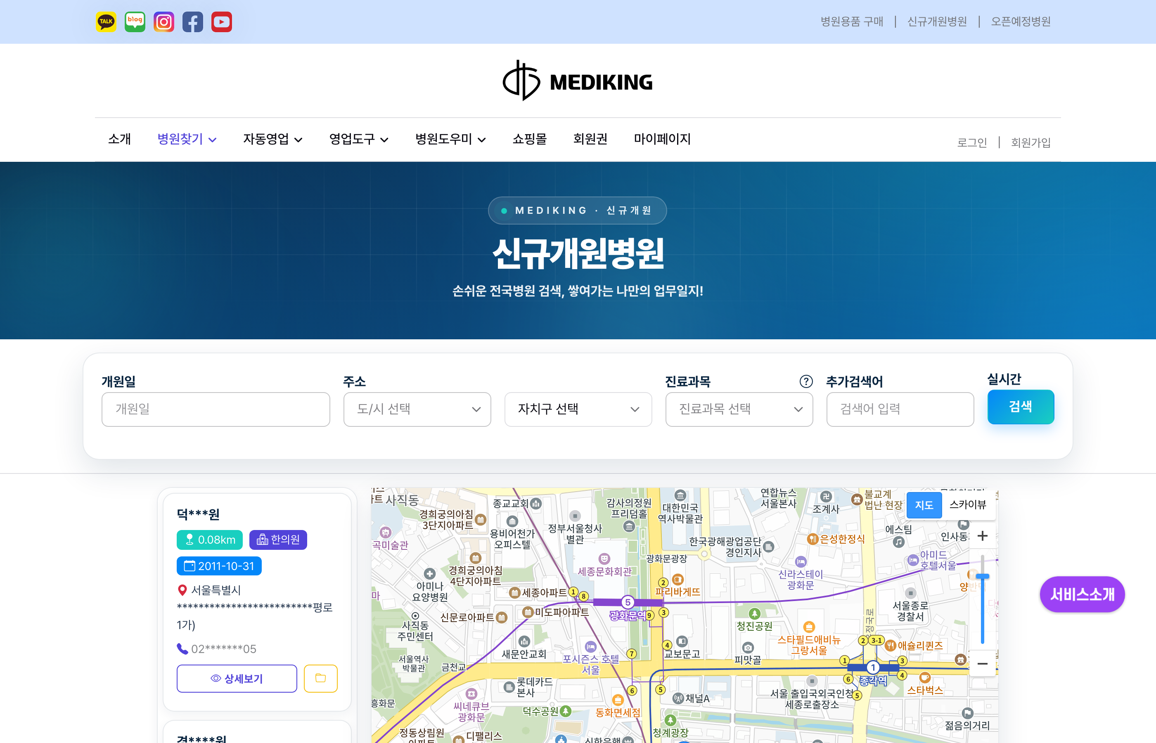The height and width of the screenshot is (743, 1156).
Task: Open the 회원권 menu item
Action: click(x=590, y=139)
